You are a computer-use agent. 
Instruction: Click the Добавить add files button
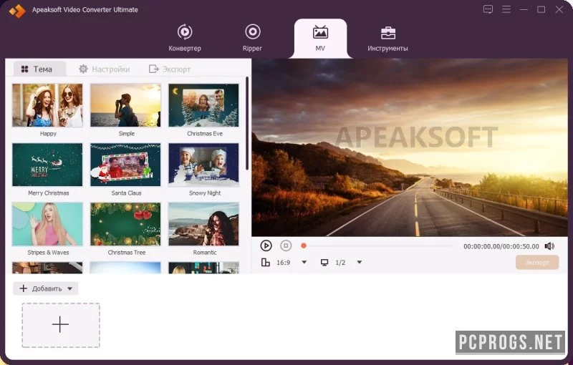[45, 288]
